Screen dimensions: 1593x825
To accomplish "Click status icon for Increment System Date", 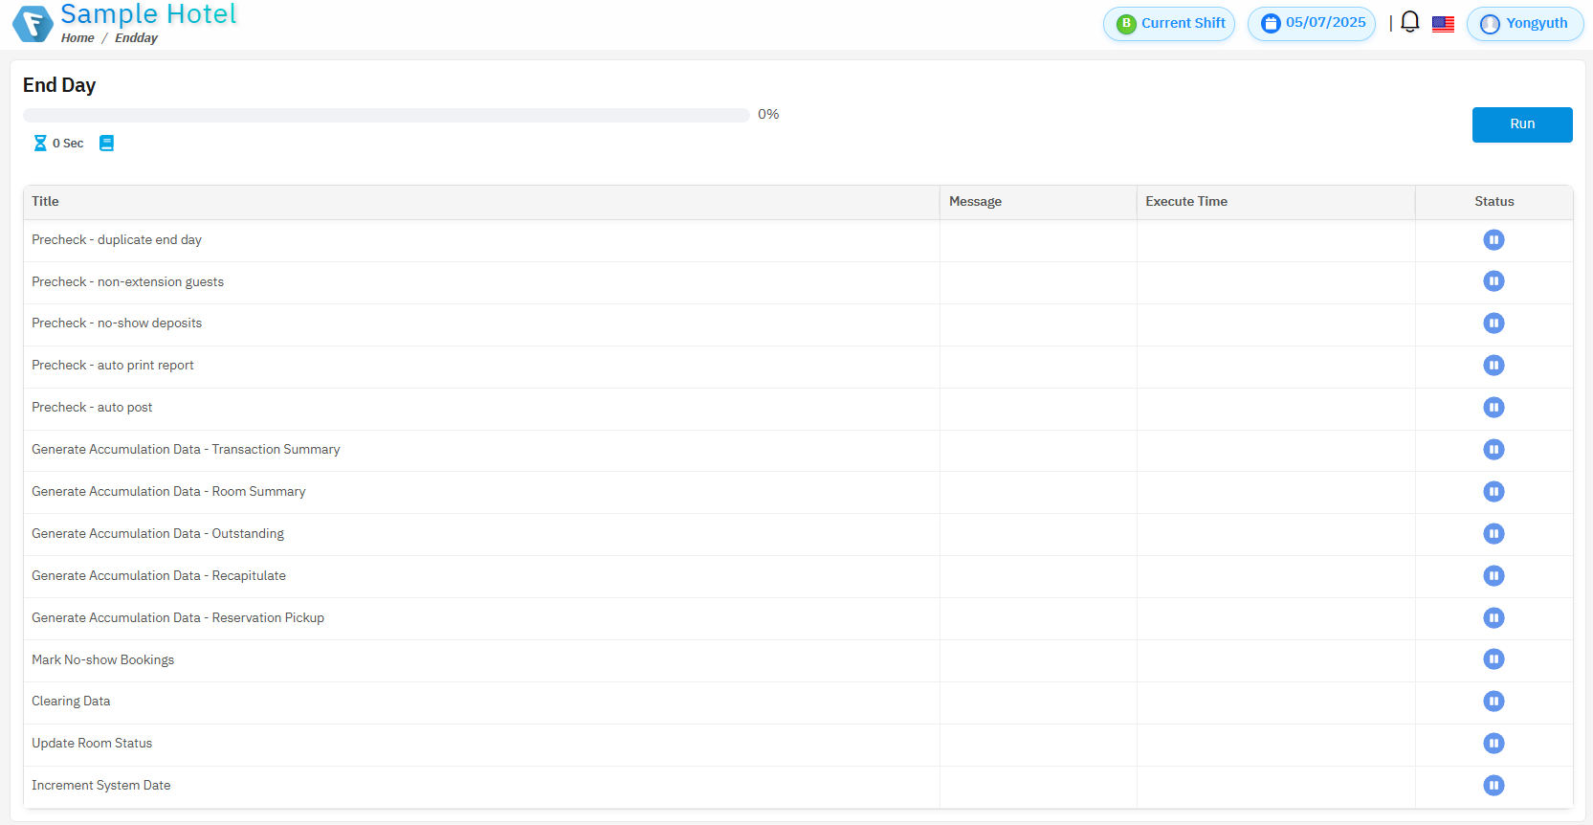I will point(1493,785).
